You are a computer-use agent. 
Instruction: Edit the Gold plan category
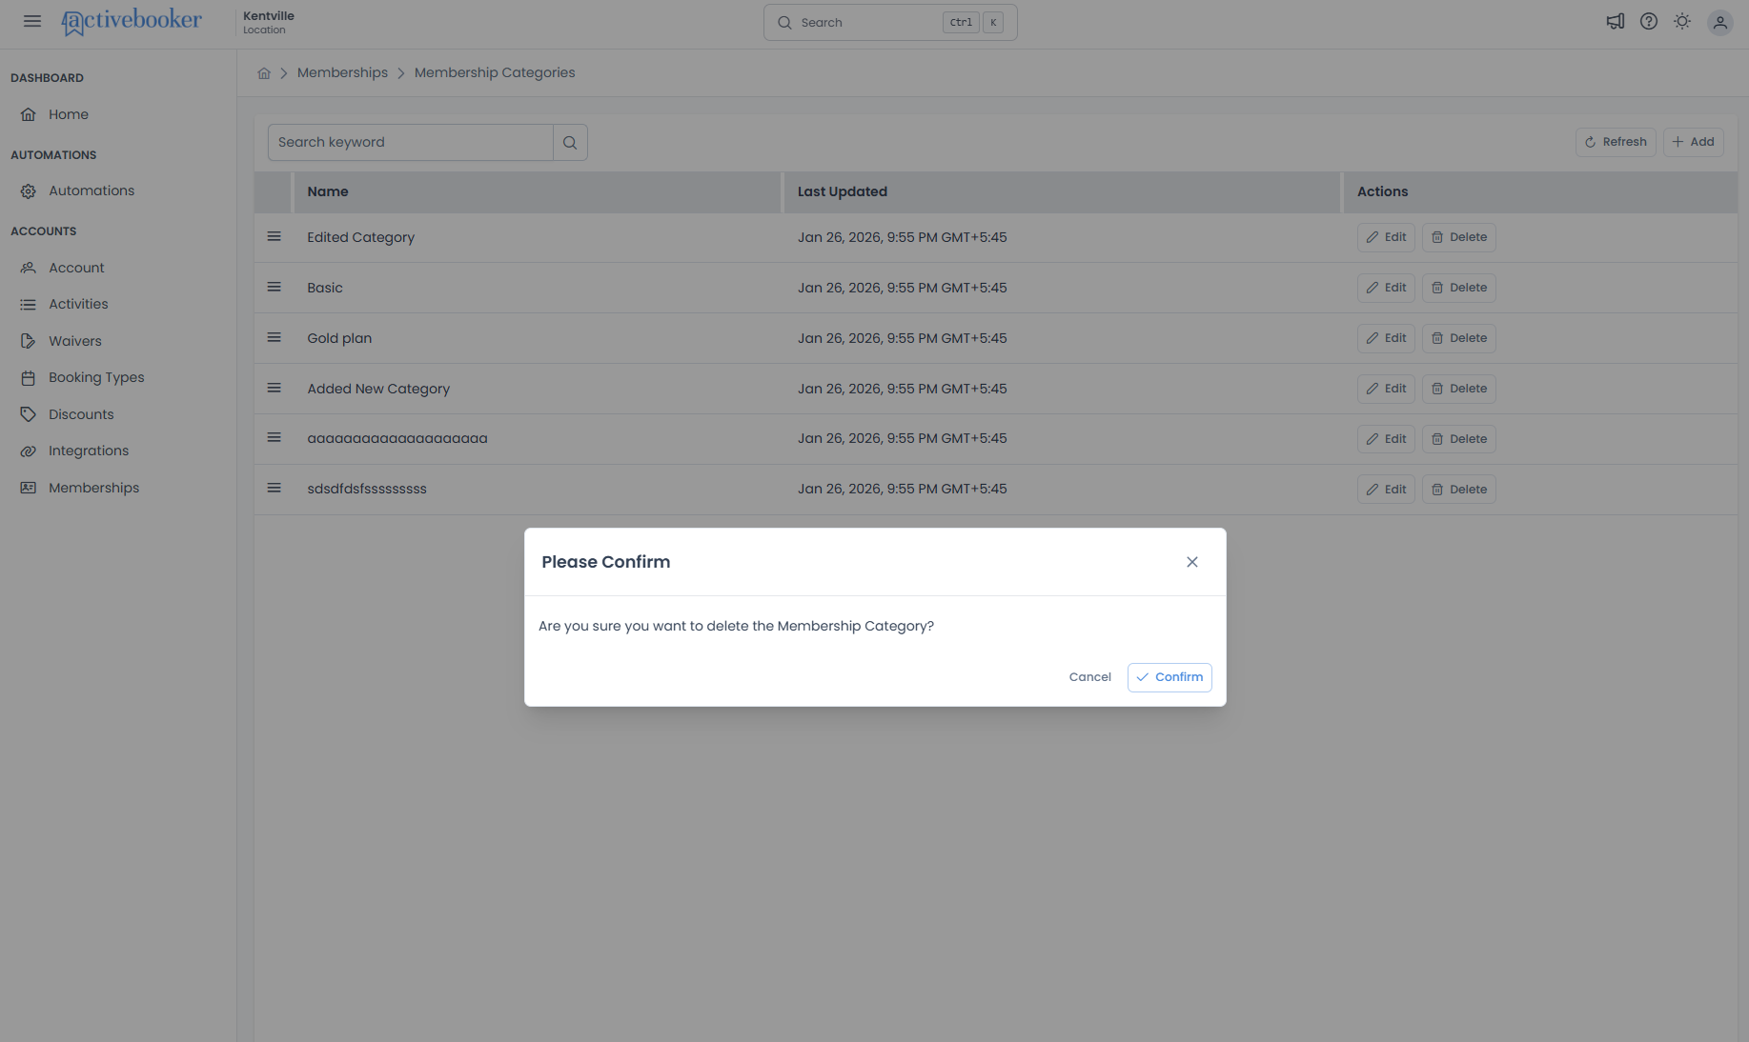1386,338
